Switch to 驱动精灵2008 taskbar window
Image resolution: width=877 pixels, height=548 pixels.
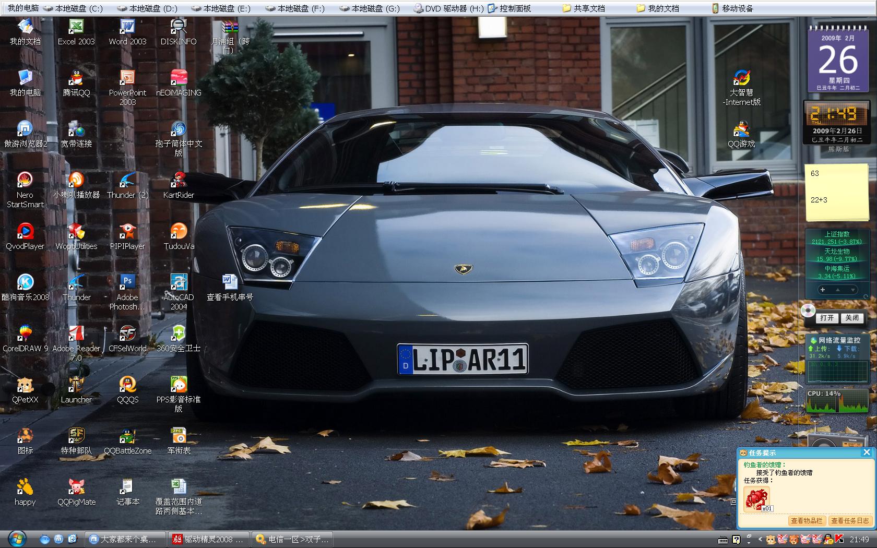pyautogui.click(x=210, y=539)
